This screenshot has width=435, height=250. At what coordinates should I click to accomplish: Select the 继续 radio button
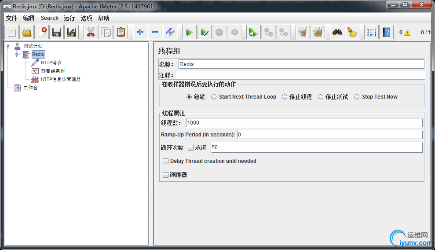(x=189, y=97)
